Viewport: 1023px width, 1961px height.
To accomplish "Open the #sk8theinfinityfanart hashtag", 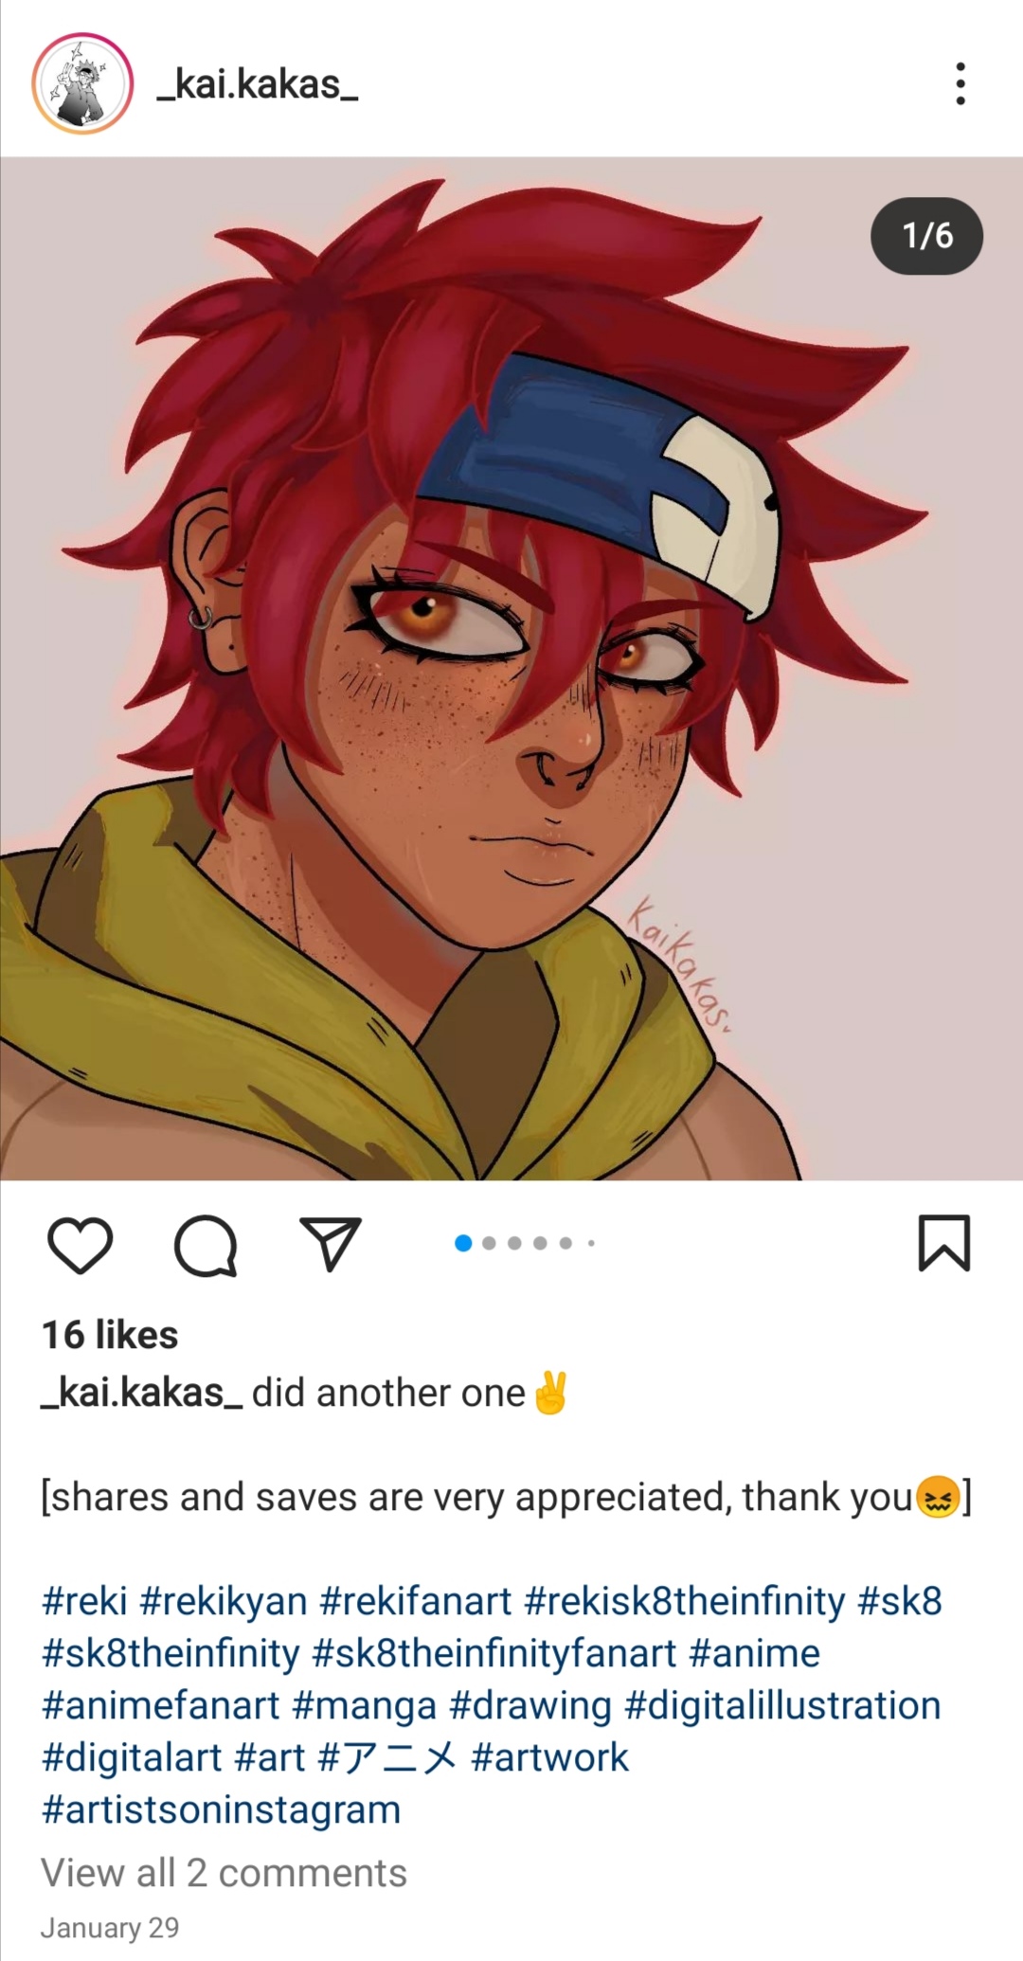I will (494, 1653).
